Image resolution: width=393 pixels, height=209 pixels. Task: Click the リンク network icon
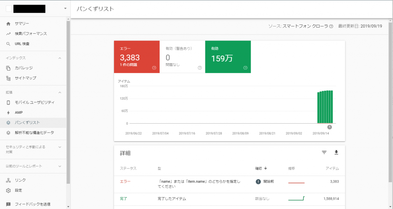click(8, 180)
